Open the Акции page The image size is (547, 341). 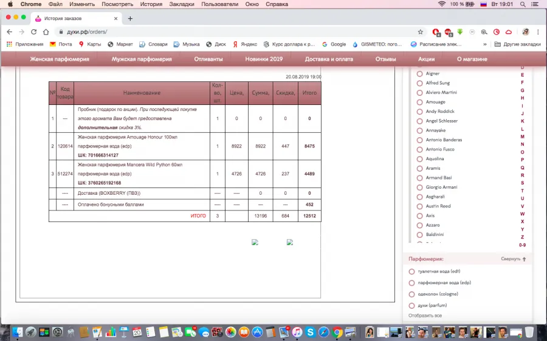pyautogui.click(x=426, y=59)
